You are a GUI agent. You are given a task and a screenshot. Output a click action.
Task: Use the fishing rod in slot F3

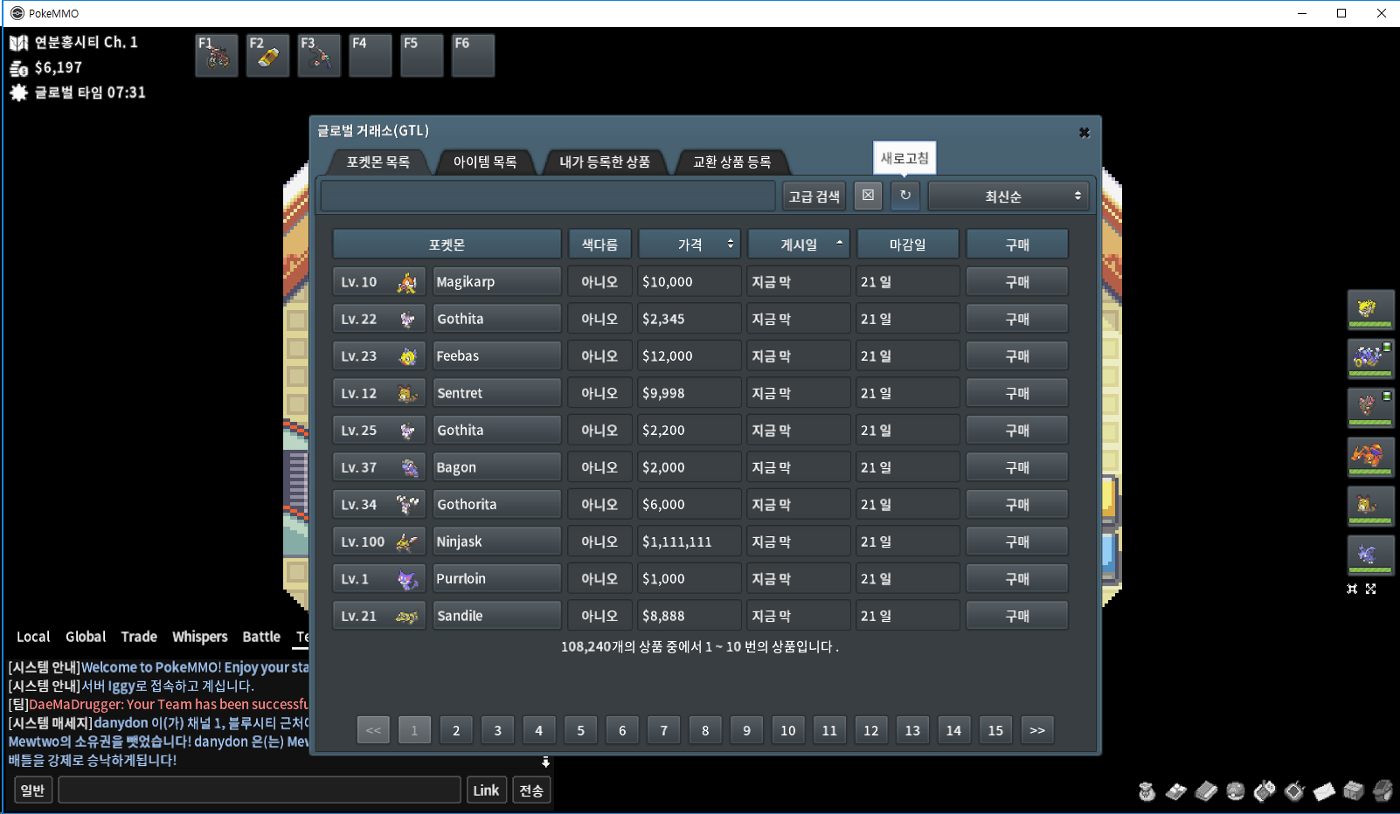click(x=319, y=56)
